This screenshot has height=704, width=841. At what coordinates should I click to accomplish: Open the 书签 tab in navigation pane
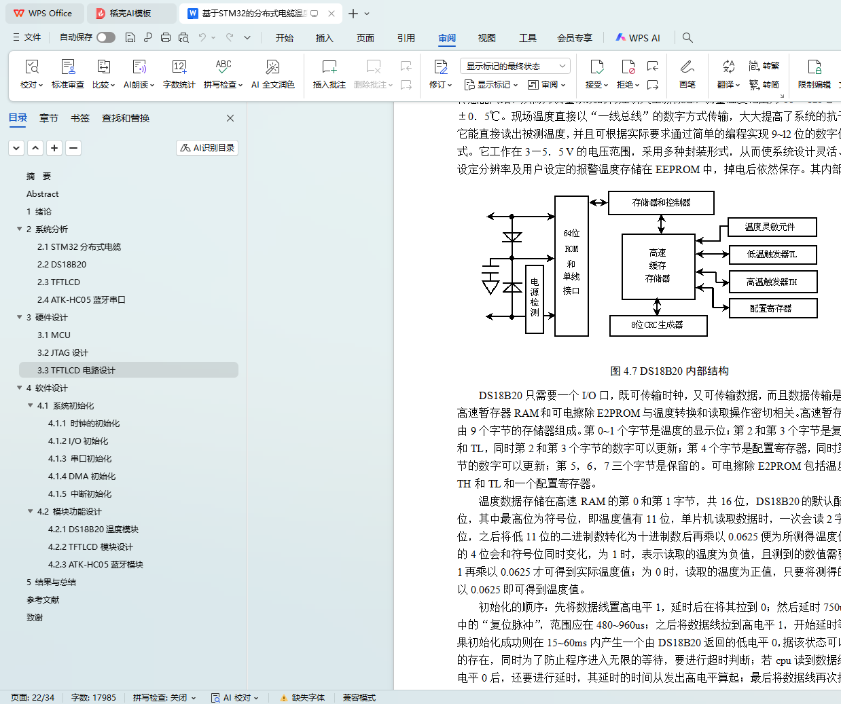tap(80, 118)
